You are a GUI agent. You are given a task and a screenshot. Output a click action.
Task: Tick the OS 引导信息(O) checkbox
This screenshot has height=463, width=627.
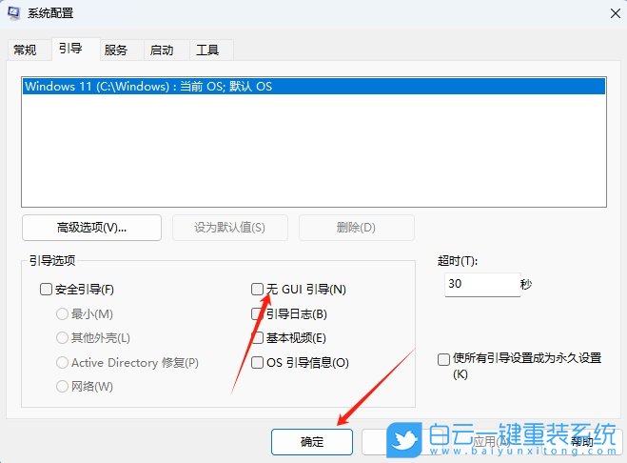[257, 362]
